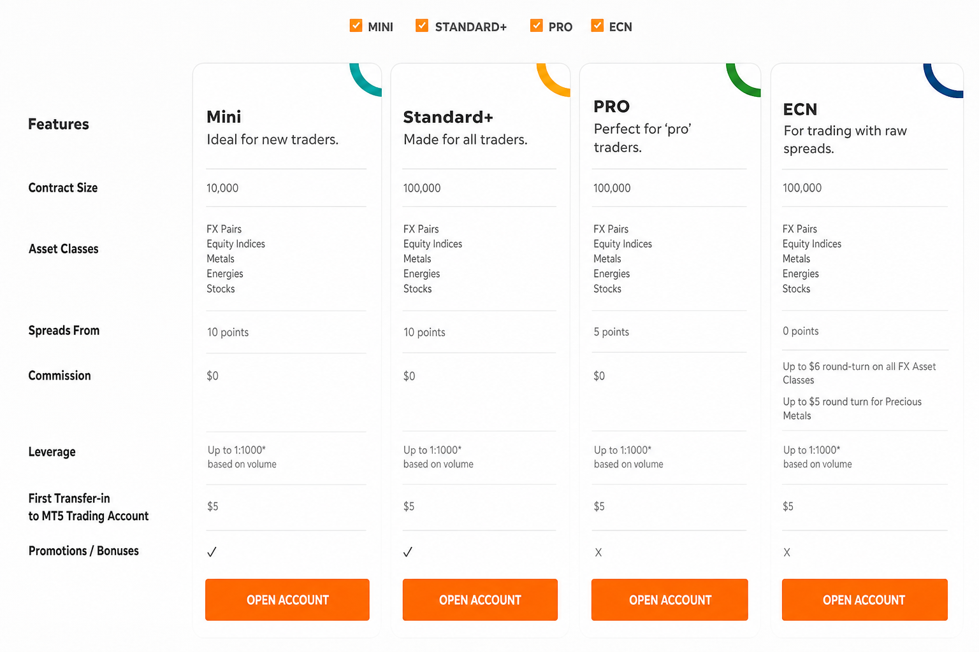Open account under the PRO plan

pos(670,600)
